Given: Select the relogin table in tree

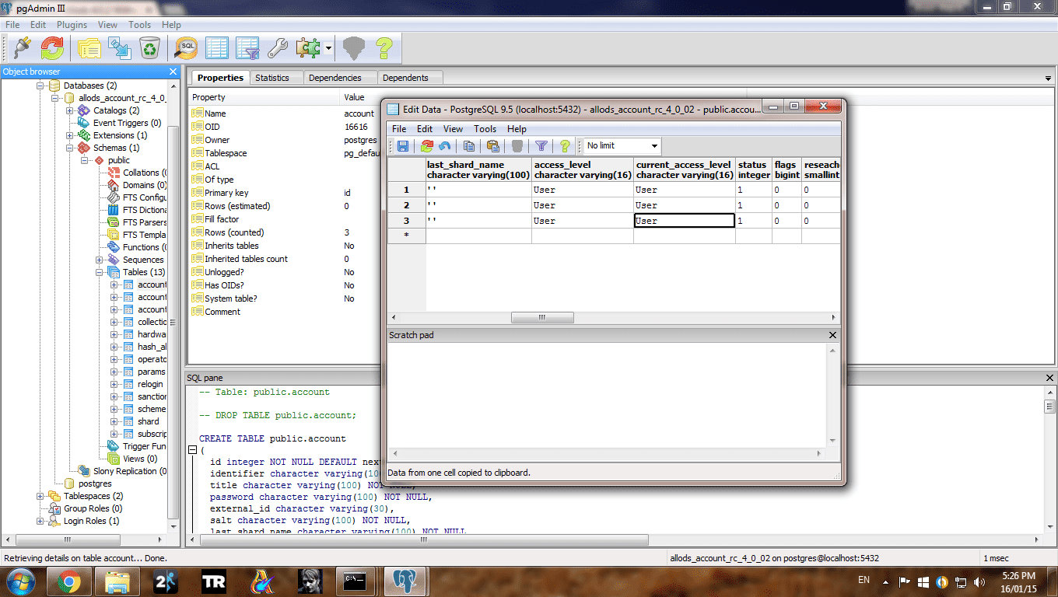Looking at the screenshot, I should tap(150, 384).
